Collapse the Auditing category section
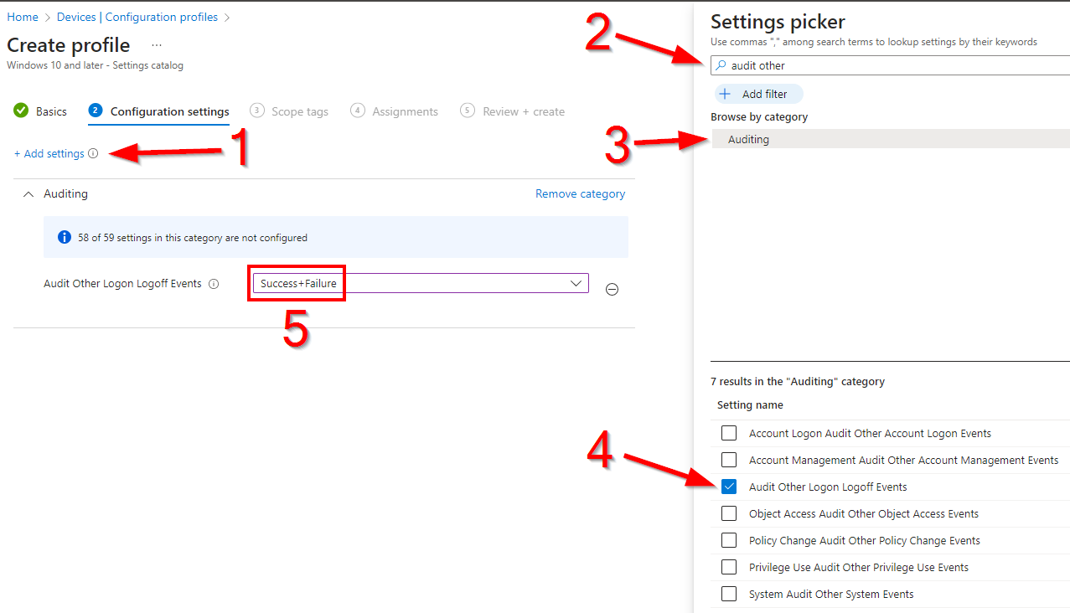Image resolution: width=1070 pixels, height=613 pixels. (x=28, y=193)
